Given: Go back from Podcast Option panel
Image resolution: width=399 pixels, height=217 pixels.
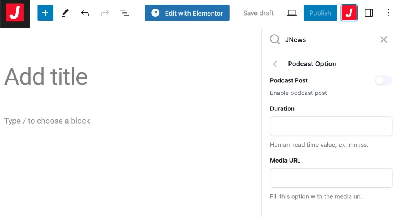Looking at the screenshot, I should pyautogui.click(x=275, y=64).
